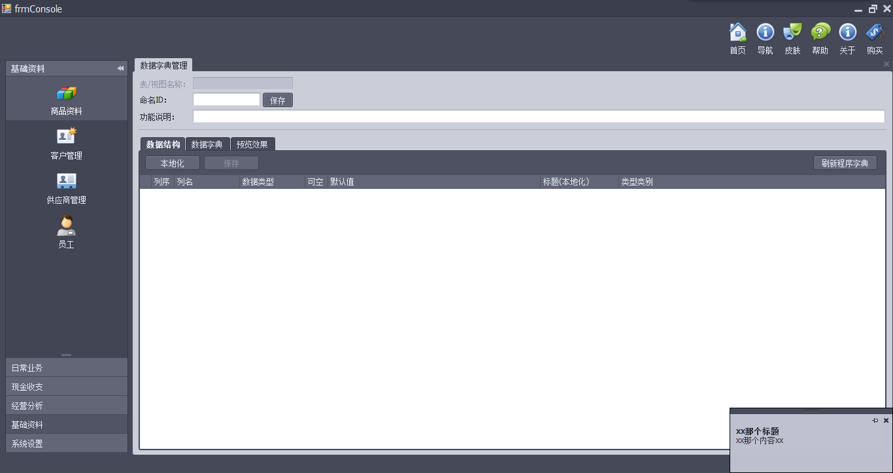This screenshot has width=893, height=473.
Task: Open the 员工 employee module
Action: 66,233
